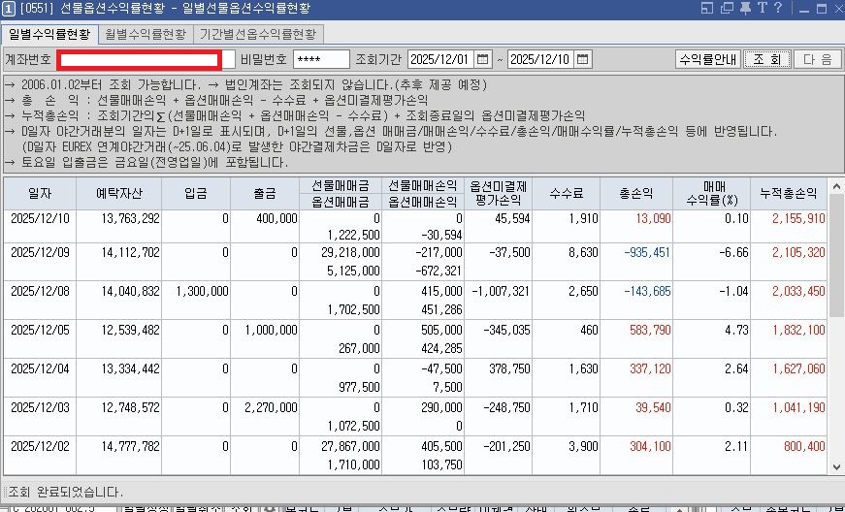The image size is (845, 512).
Task: Open help with the question mark icon
Action: click(x=778, y=8)
